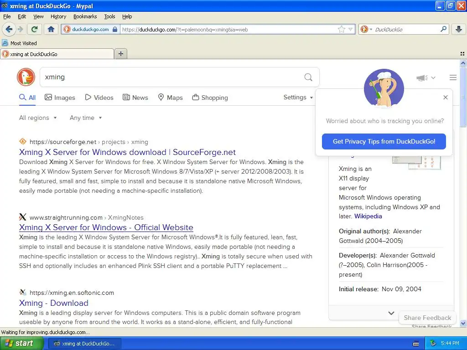
Task: Open the Help menu
Action: 127,16
